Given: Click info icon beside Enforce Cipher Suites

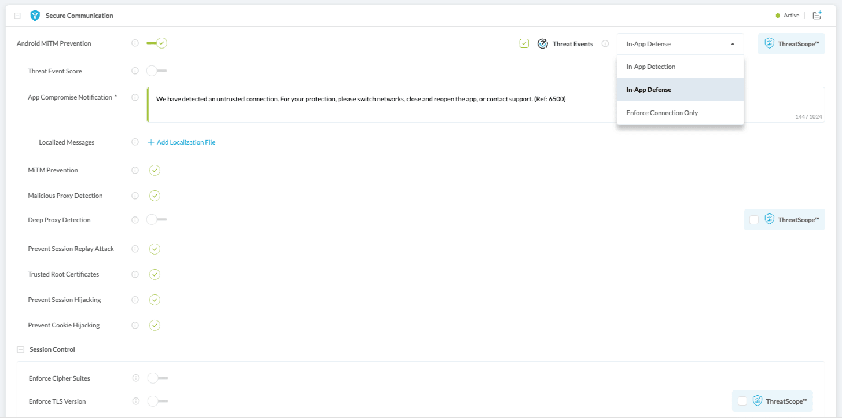Looking at the screenshot, I should click(x=135, y=378).
